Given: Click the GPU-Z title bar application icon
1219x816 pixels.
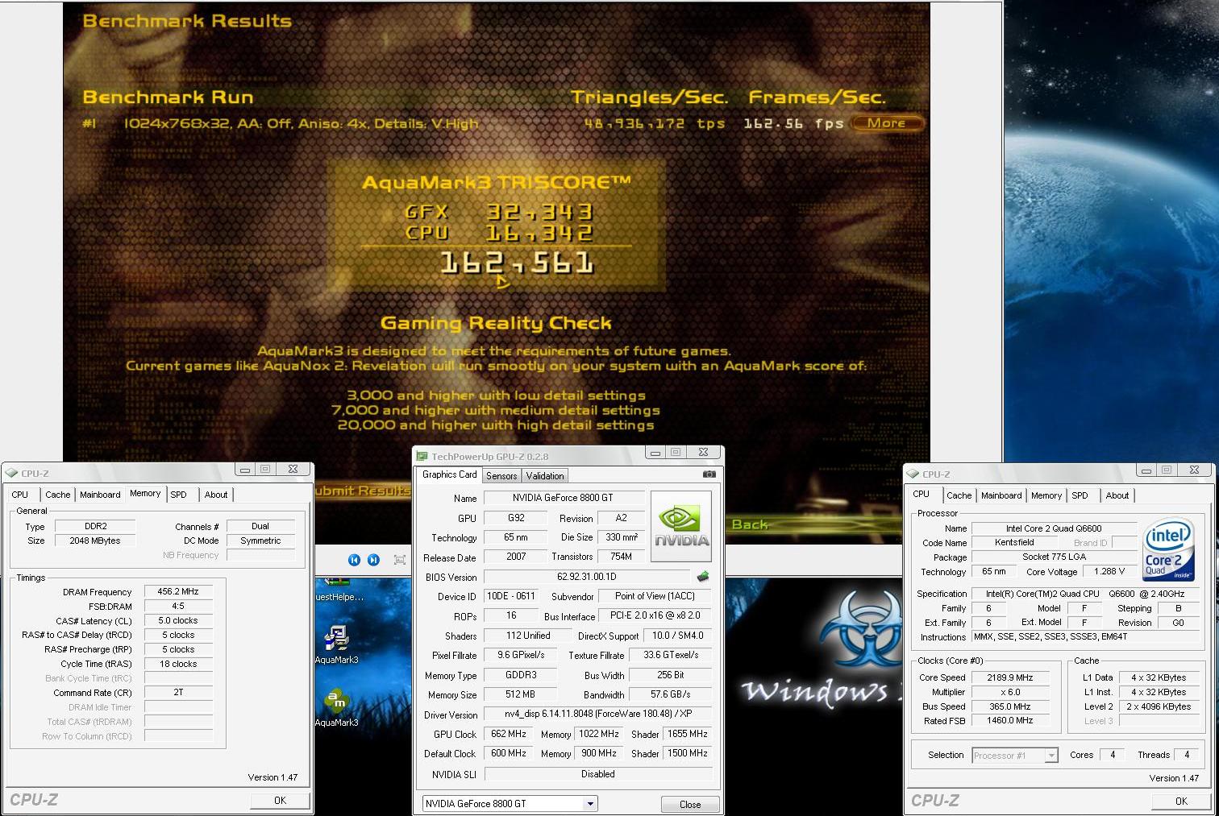Looking at the screenshot, I should [422, 456].
